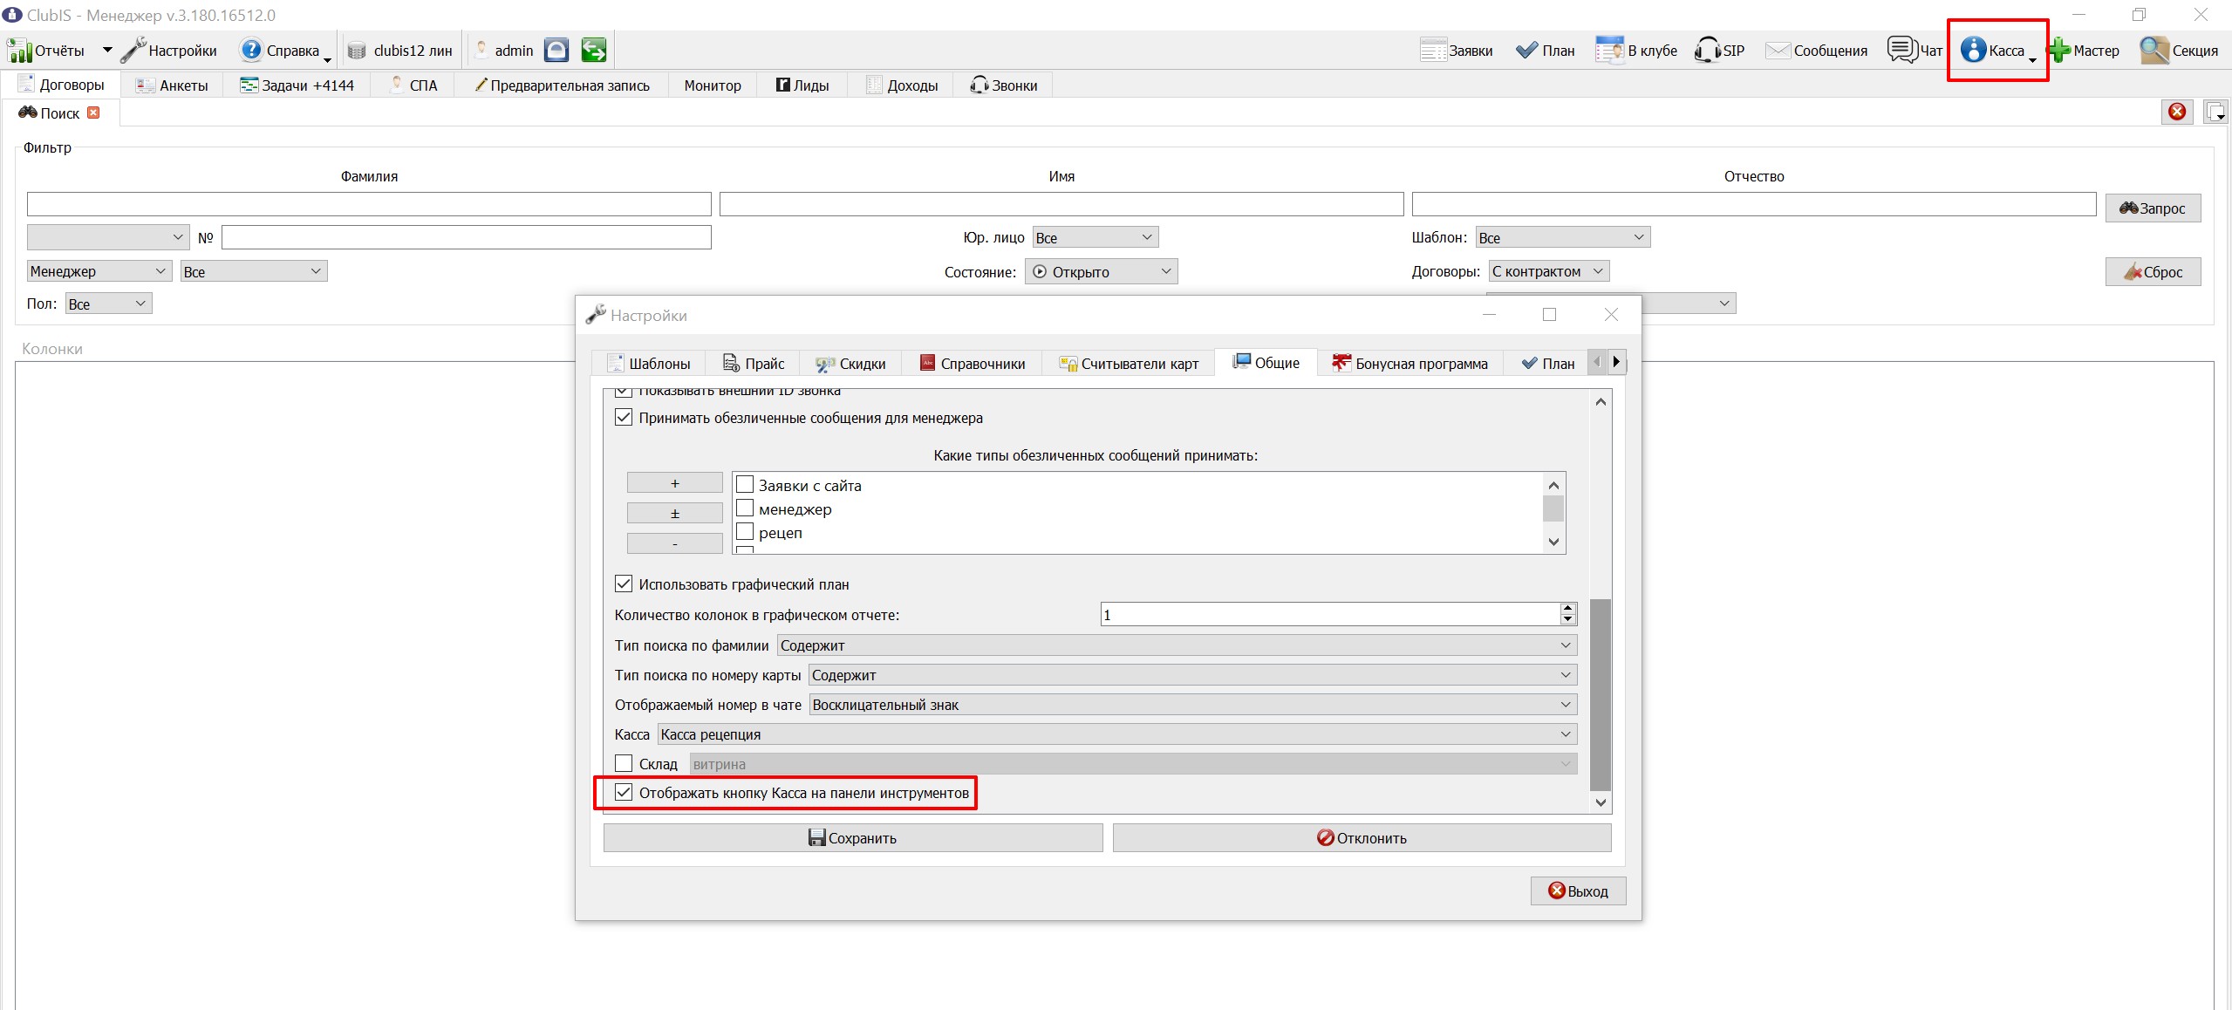Viewport: 2232px width, 1010px height.
Task: Open Отчёты reports icon
Action: tap(19, 51)
